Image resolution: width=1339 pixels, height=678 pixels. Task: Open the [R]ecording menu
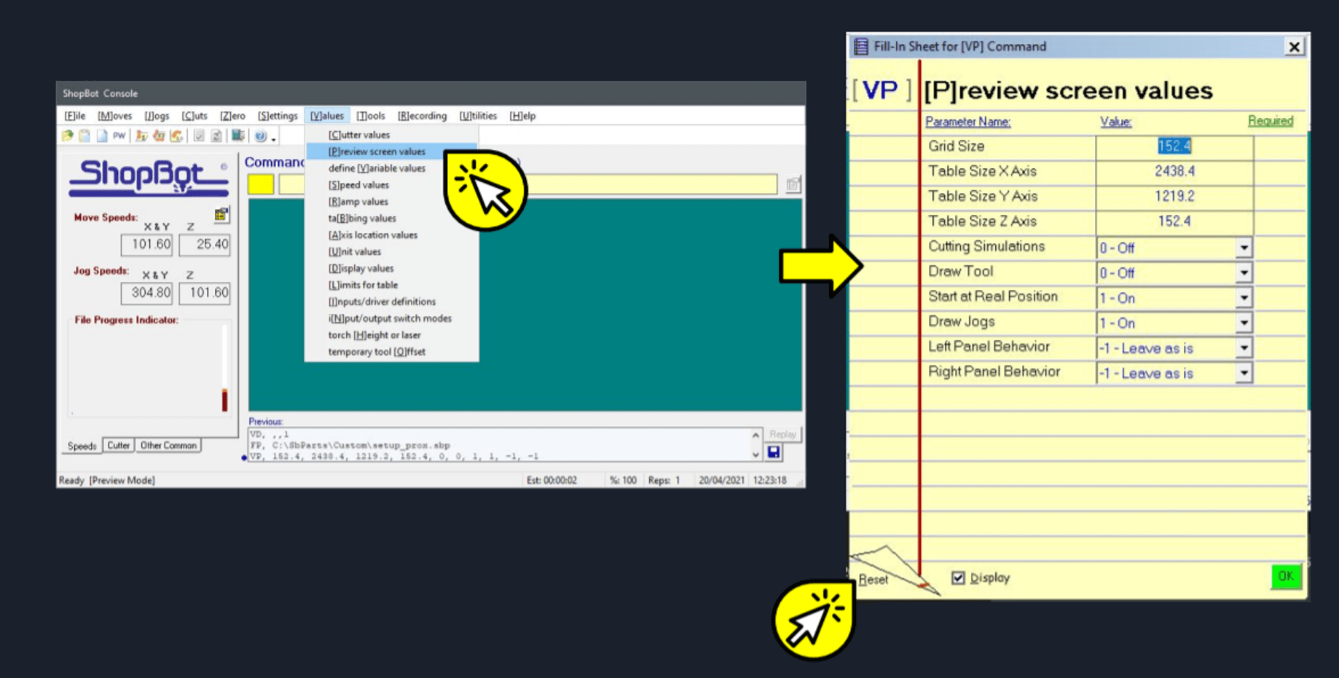[x=423, y=116]
